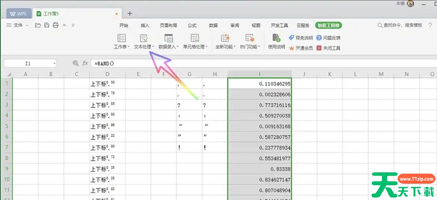Open the 数据录入 tool icon
Screen dimensions: 437x200
coord(168,38)
